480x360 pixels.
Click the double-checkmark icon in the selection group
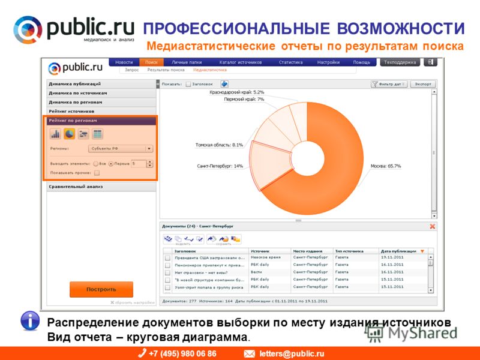tap(189, 239)
